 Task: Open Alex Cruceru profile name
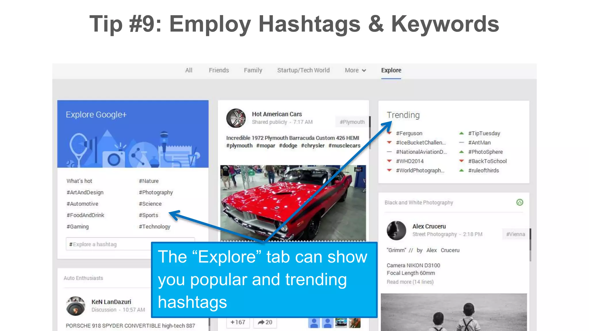click(x=429, y=226)
